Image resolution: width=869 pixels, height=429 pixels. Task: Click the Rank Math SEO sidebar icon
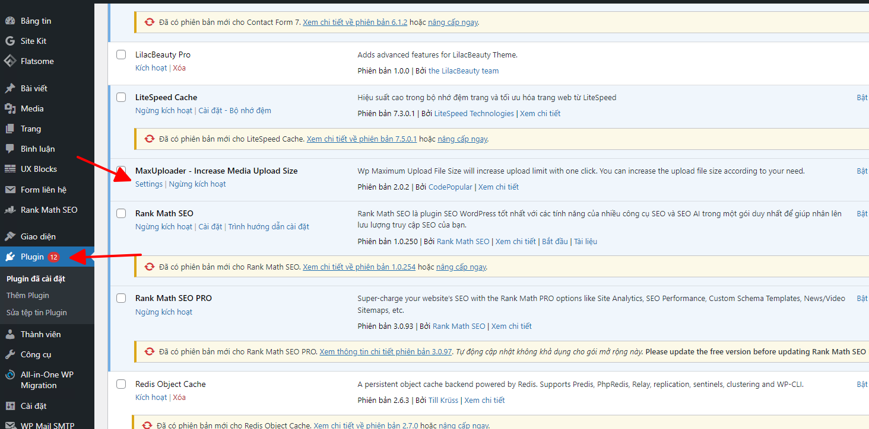click(10, 210)
